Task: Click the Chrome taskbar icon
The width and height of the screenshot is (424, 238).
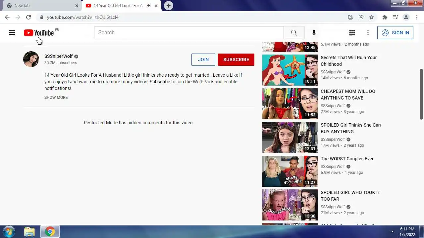Action: 50,232
